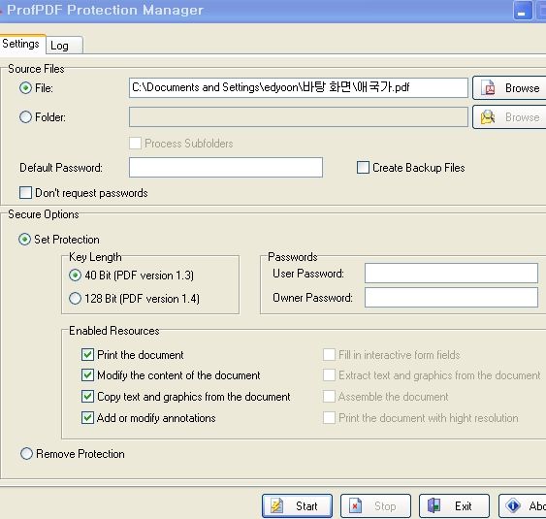Select the Remove Protection option

pyautogui.click(x=26, y=454)
